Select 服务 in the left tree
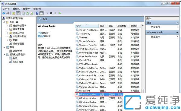Viewport: 181px width, 111px height. coord(15,58)
